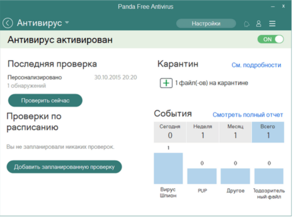Go back using the circled arrow icon
The width and height of the screenshot is (294, 219).
coord(8,23)
